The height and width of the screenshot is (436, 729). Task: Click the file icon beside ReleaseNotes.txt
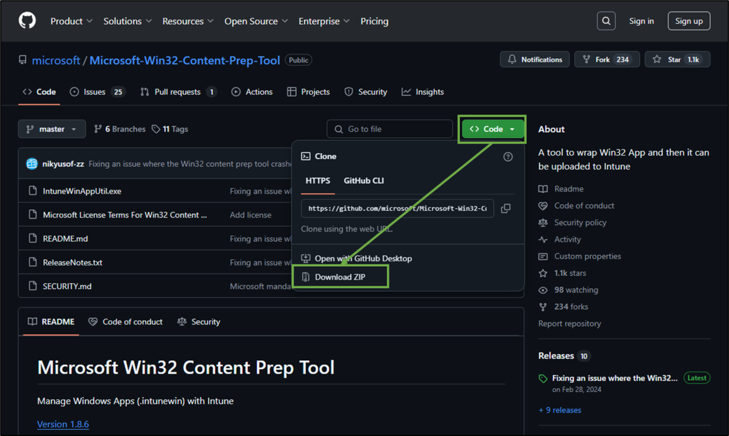33,263
